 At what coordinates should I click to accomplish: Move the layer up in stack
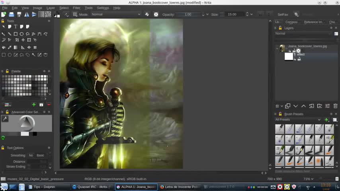(x=303, y=106)
